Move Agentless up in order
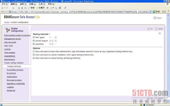The image size is (170, 106). pyautogui.click(x=52, y=44)
